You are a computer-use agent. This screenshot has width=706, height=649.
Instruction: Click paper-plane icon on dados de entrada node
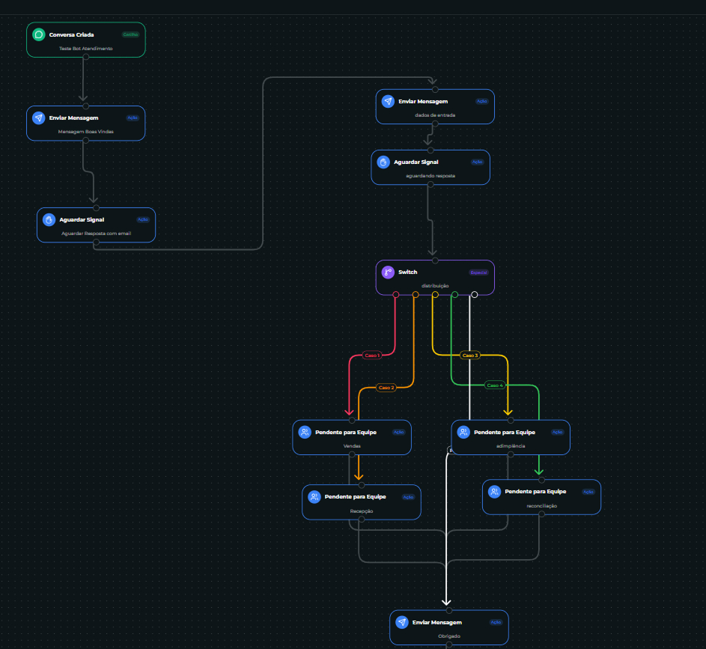click(x=388, y=101)
